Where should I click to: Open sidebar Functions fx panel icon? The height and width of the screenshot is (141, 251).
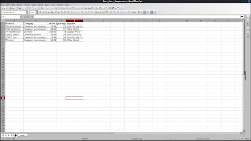coord(248,37)
